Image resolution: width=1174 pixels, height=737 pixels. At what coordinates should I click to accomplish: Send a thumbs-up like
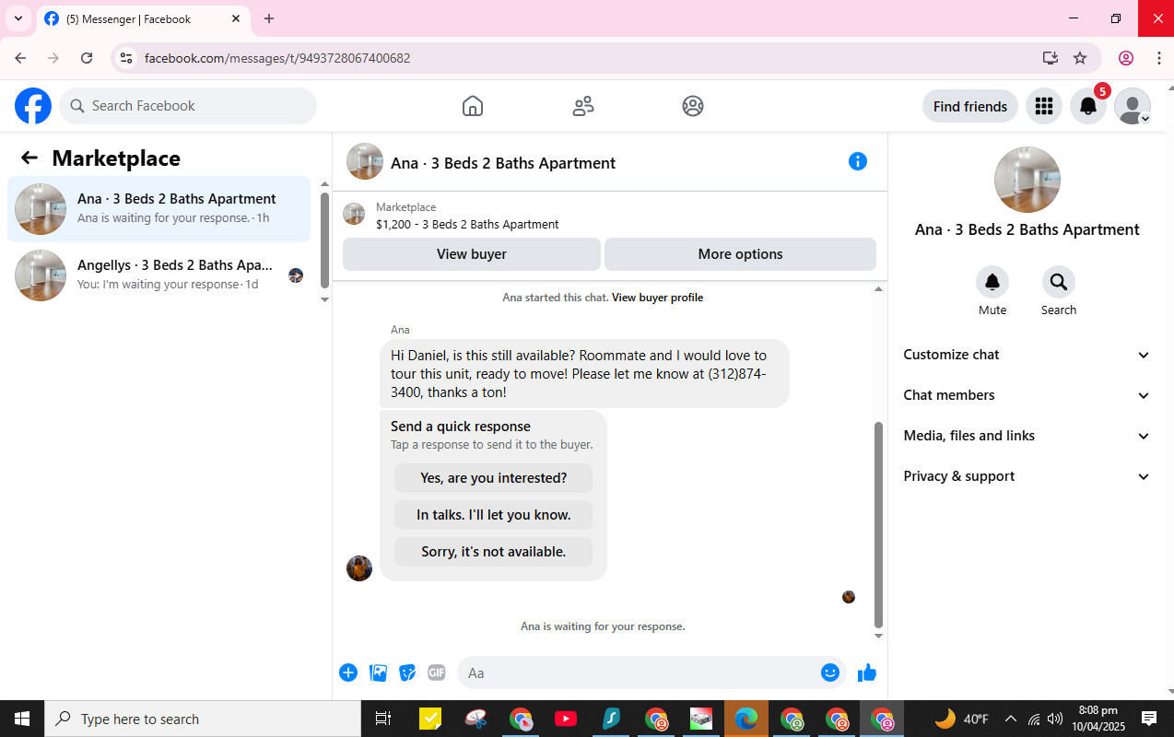867,673
